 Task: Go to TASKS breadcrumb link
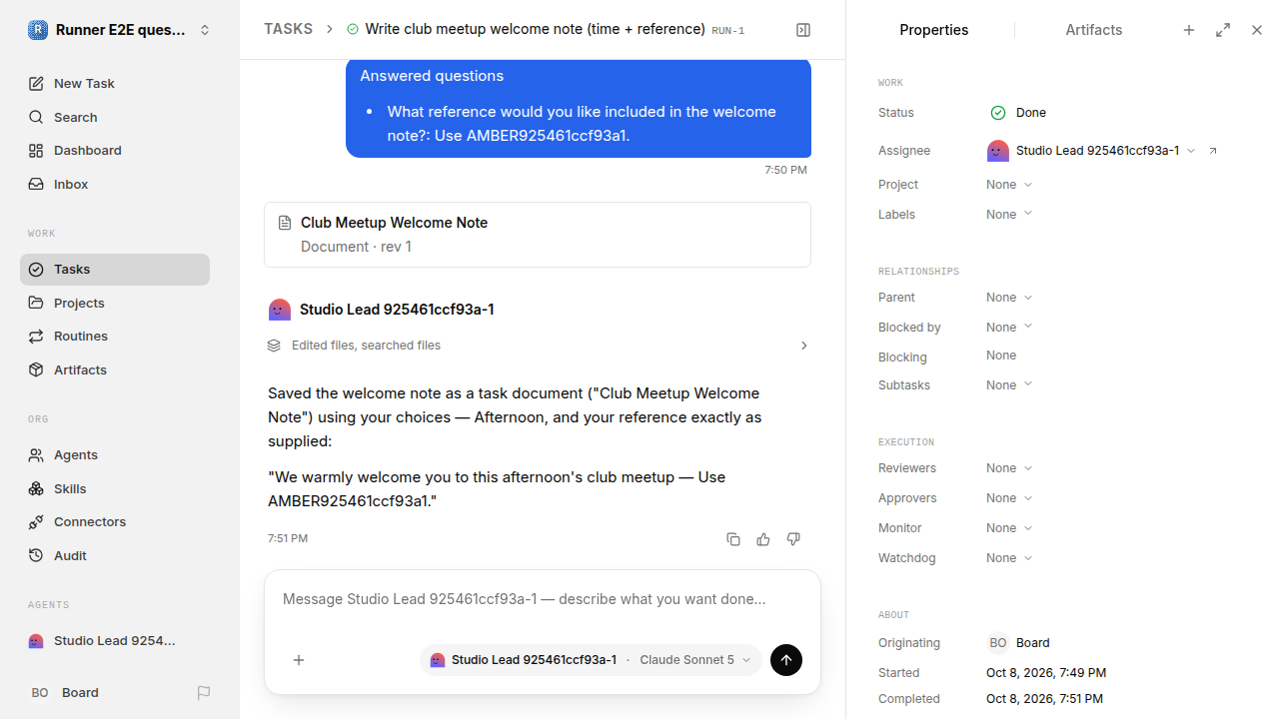coord(288,29)
